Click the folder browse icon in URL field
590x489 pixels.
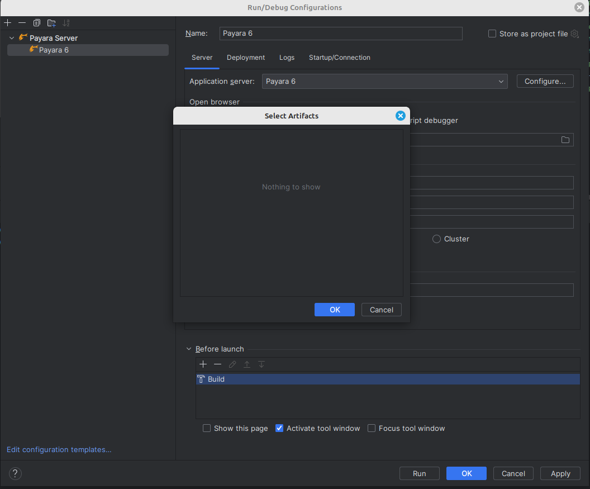565,140
